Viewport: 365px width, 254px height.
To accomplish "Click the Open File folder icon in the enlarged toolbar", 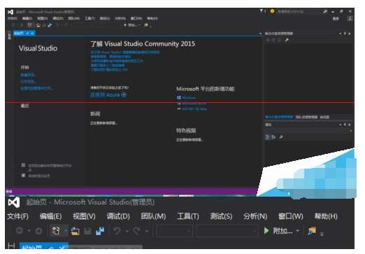I will pos(76,231).
